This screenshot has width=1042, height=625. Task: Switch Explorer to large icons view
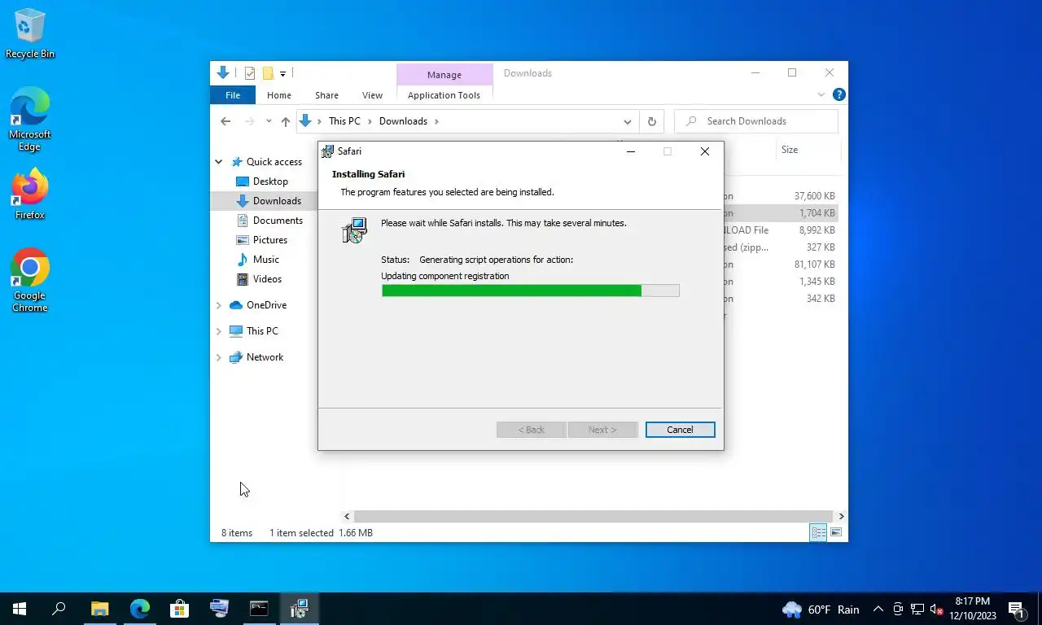coord(836,532)
